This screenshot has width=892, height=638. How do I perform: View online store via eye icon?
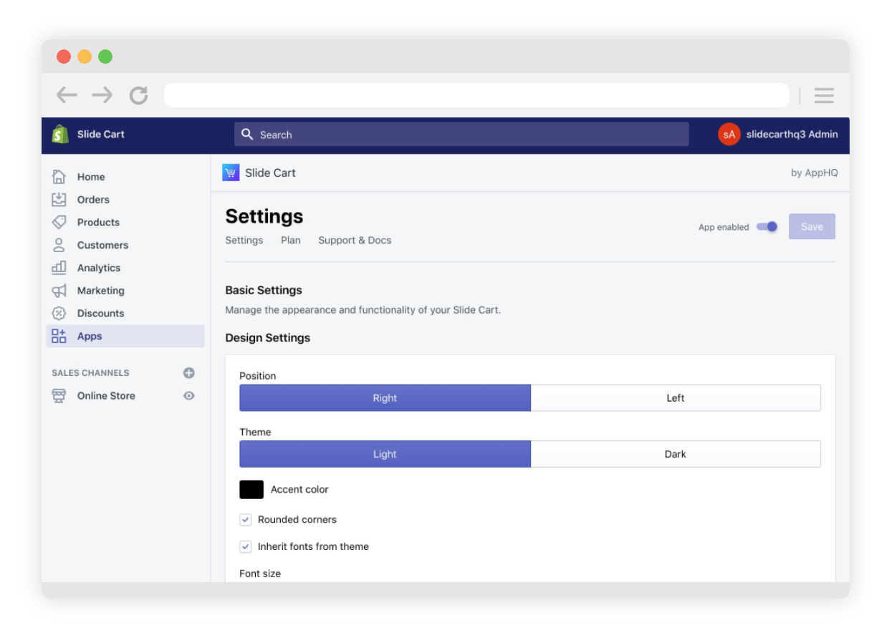click(x=189, y=395)
